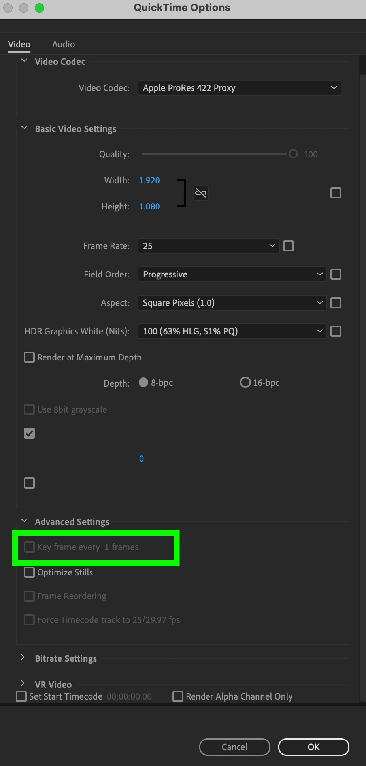The height and width of the screenshot is (766, 366).
Task: Click the Quality slider handle
Action: tap(293, 154)
